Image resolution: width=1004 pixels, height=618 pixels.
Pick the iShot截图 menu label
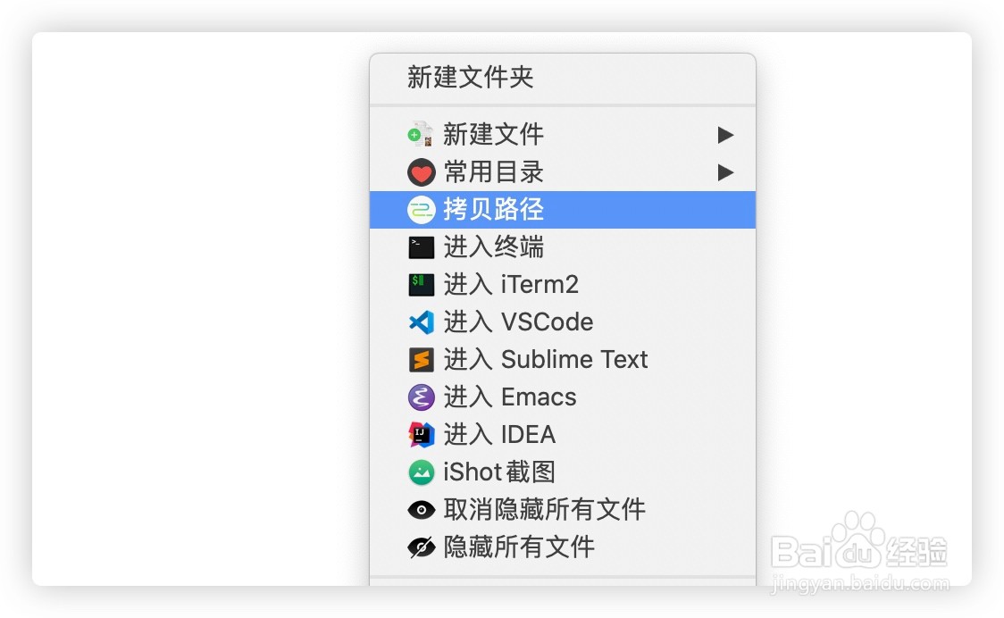499,472
